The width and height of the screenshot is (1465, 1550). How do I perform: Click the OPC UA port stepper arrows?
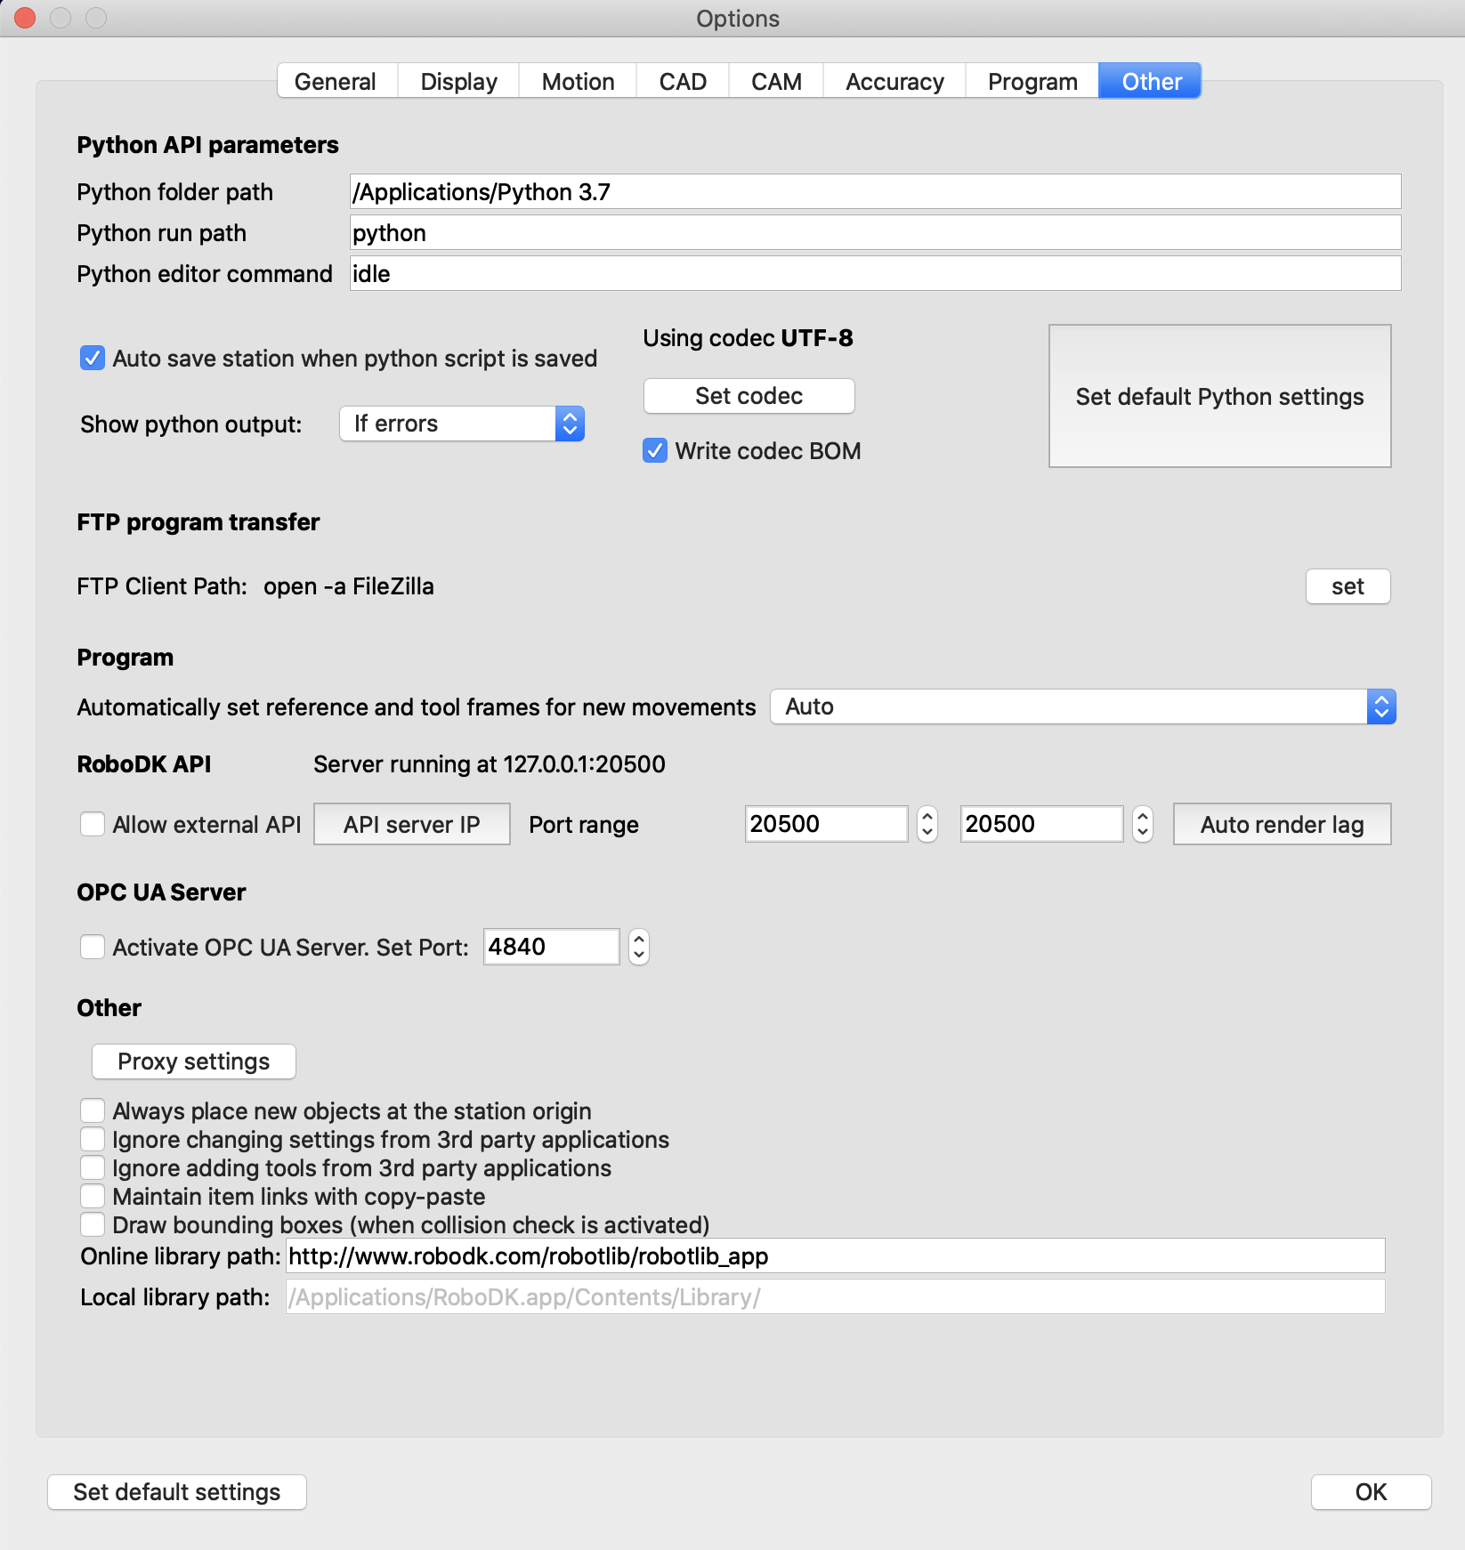(x=638, y=947)
